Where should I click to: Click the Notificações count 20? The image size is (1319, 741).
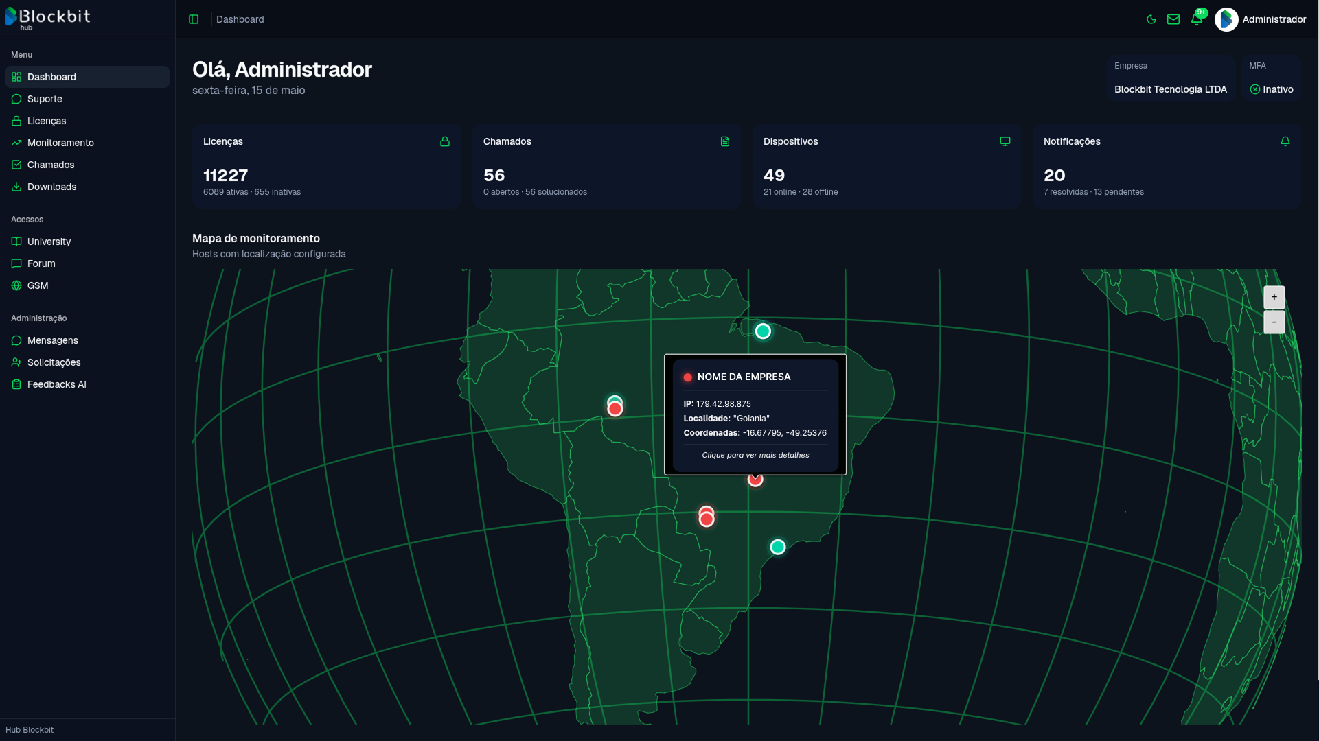pyautogui.click(x=1055, y=176)
